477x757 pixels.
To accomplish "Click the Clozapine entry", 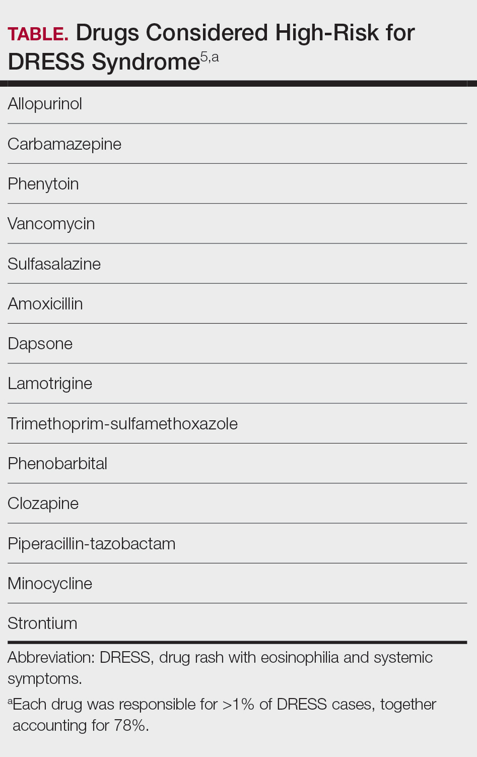I will coord(43,503).
